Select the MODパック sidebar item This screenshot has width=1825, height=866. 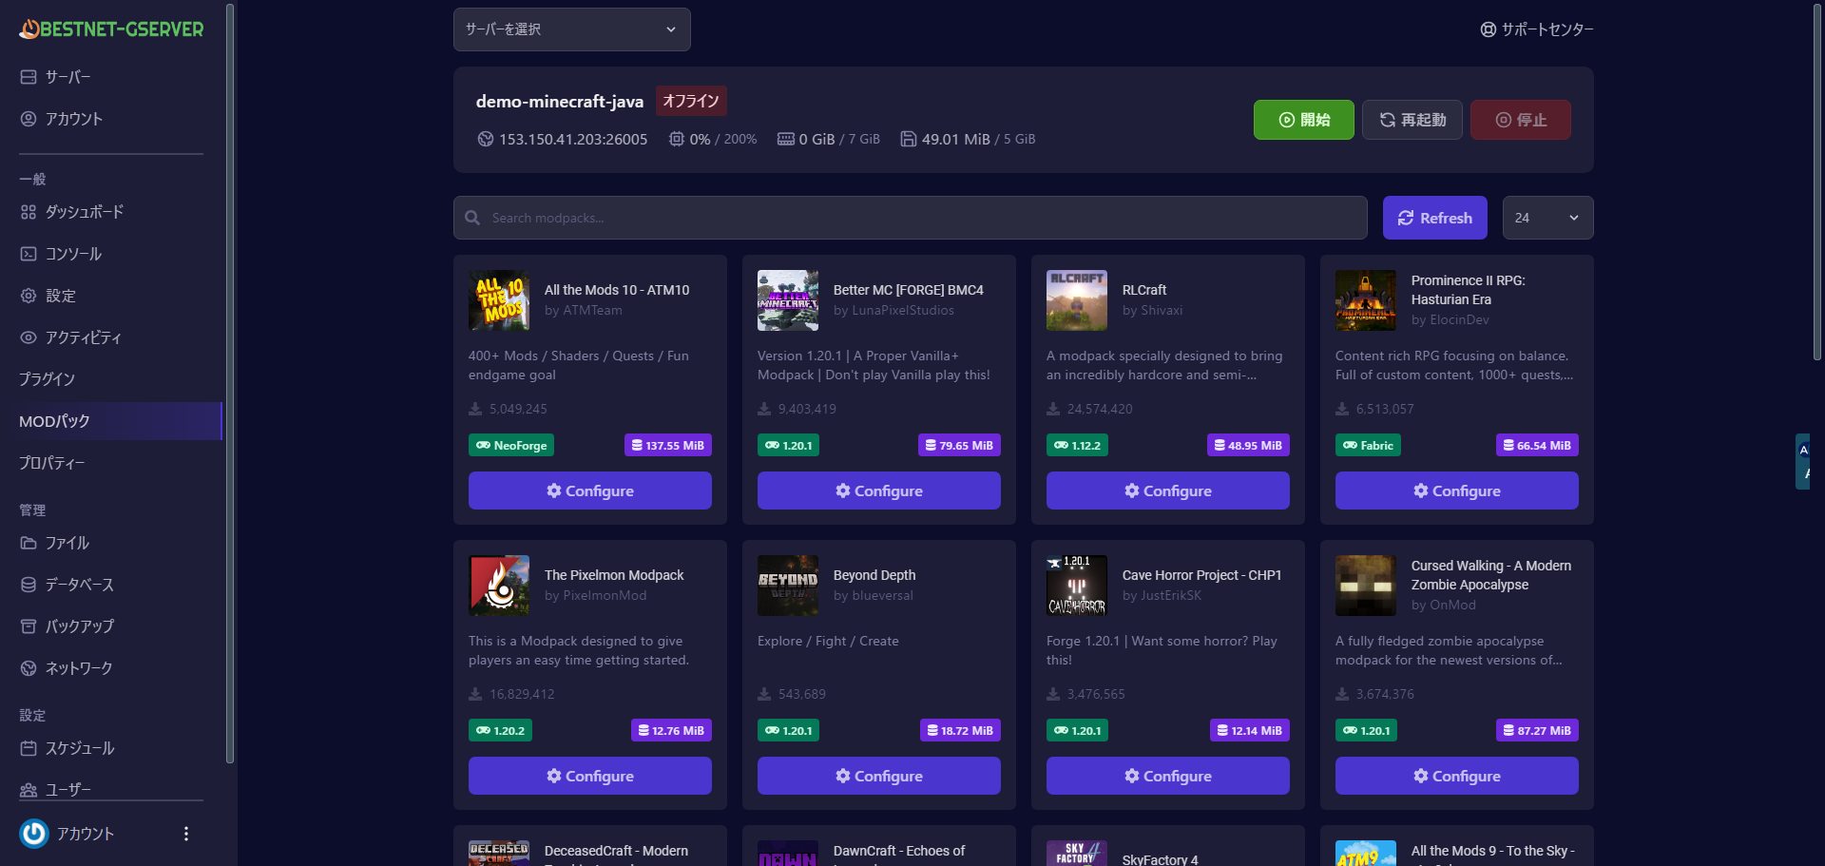pos(111,421)
